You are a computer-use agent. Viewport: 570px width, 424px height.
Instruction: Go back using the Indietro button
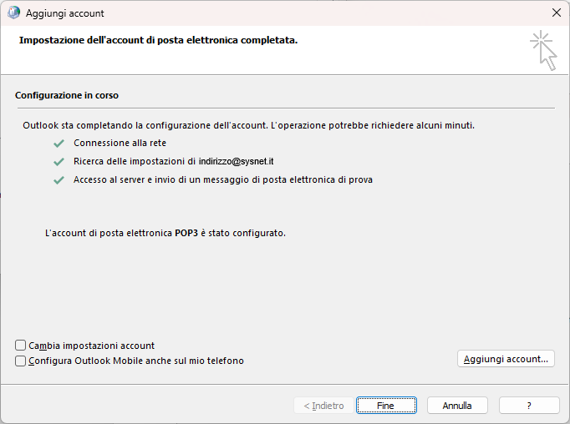[x=323, y=405]
